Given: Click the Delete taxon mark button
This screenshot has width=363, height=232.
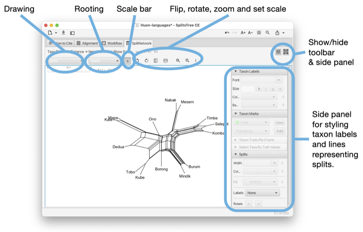Looking at the screenshot, I should [280, 122].
